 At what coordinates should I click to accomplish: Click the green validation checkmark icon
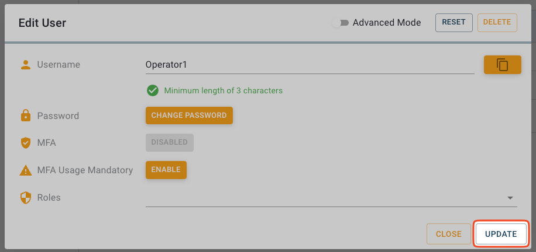click(153, 90)
